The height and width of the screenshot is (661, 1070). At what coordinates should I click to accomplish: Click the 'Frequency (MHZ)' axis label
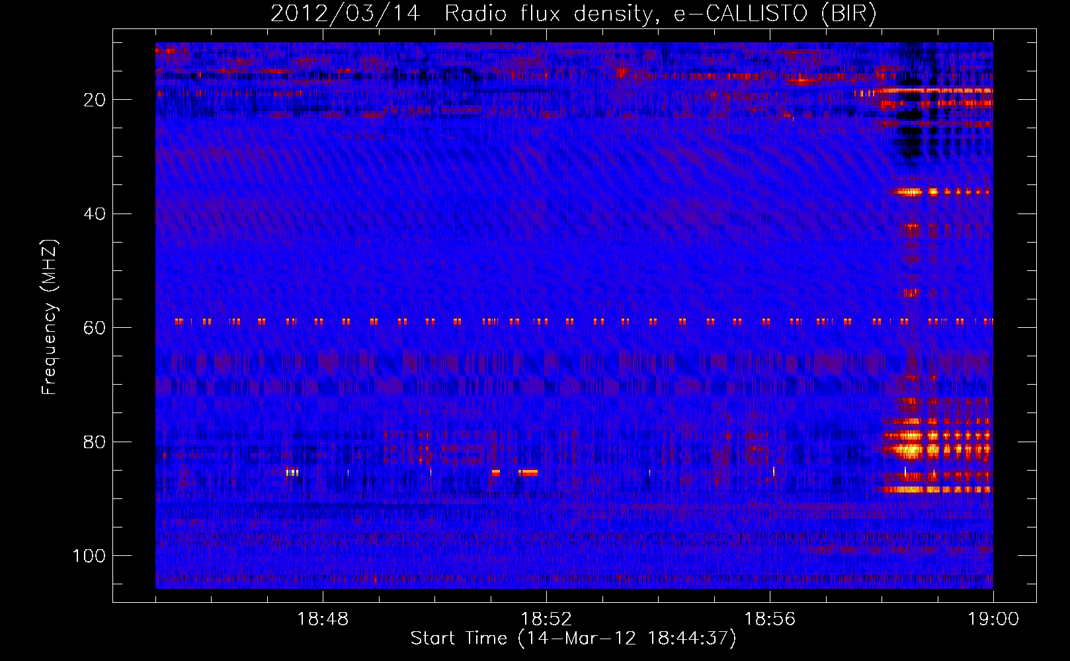[50, 317]
